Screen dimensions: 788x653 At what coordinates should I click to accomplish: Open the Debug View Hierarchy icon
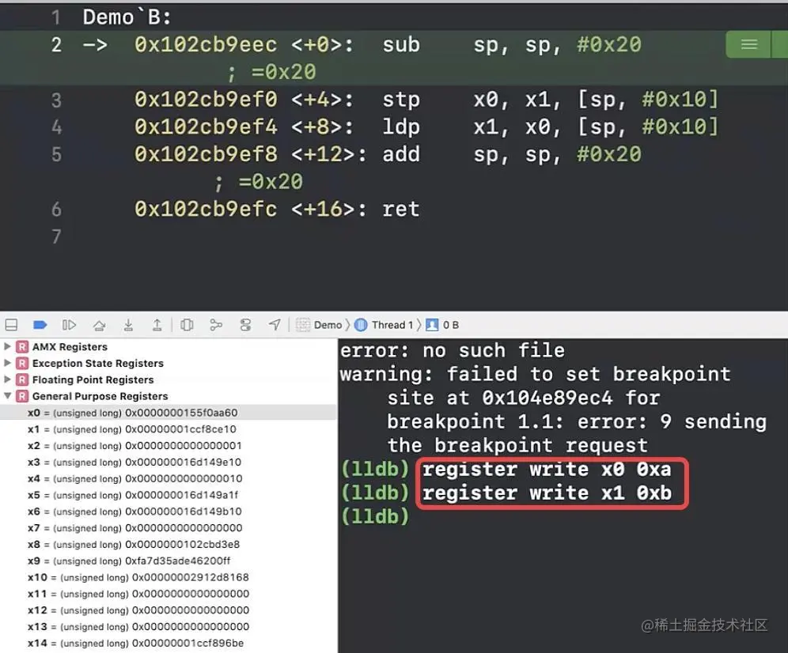(x=187, y=325)
